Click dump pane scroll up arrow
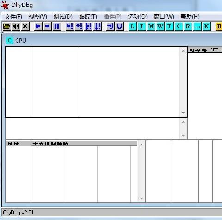222x220 pixels. [142, 145]
